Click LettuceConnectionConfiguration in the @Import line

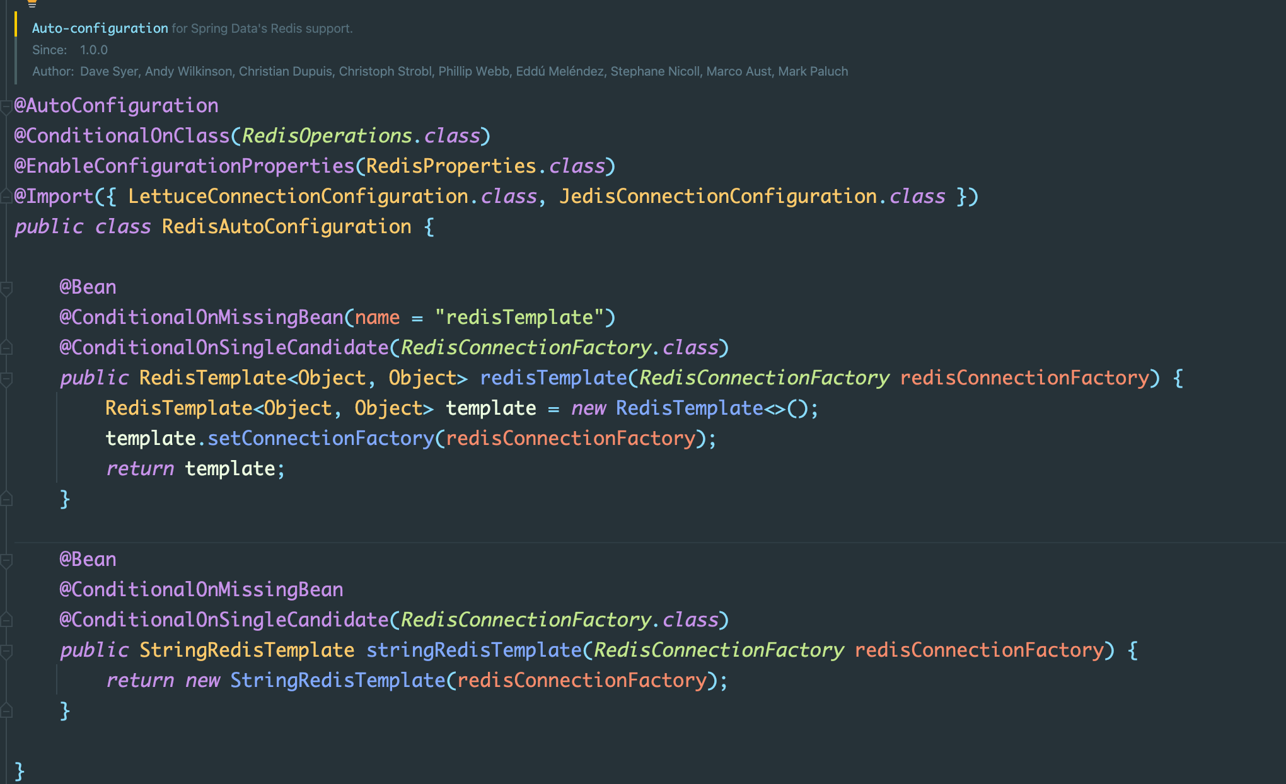pyautogui.click(x=298, y=196)
